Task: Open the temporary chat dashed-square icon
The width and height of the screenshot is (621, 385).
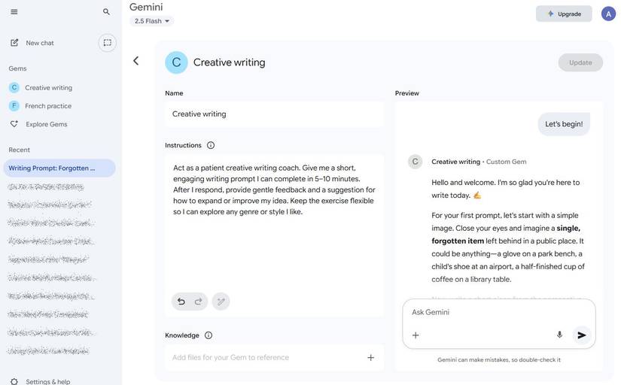Action: coord(108,43)
